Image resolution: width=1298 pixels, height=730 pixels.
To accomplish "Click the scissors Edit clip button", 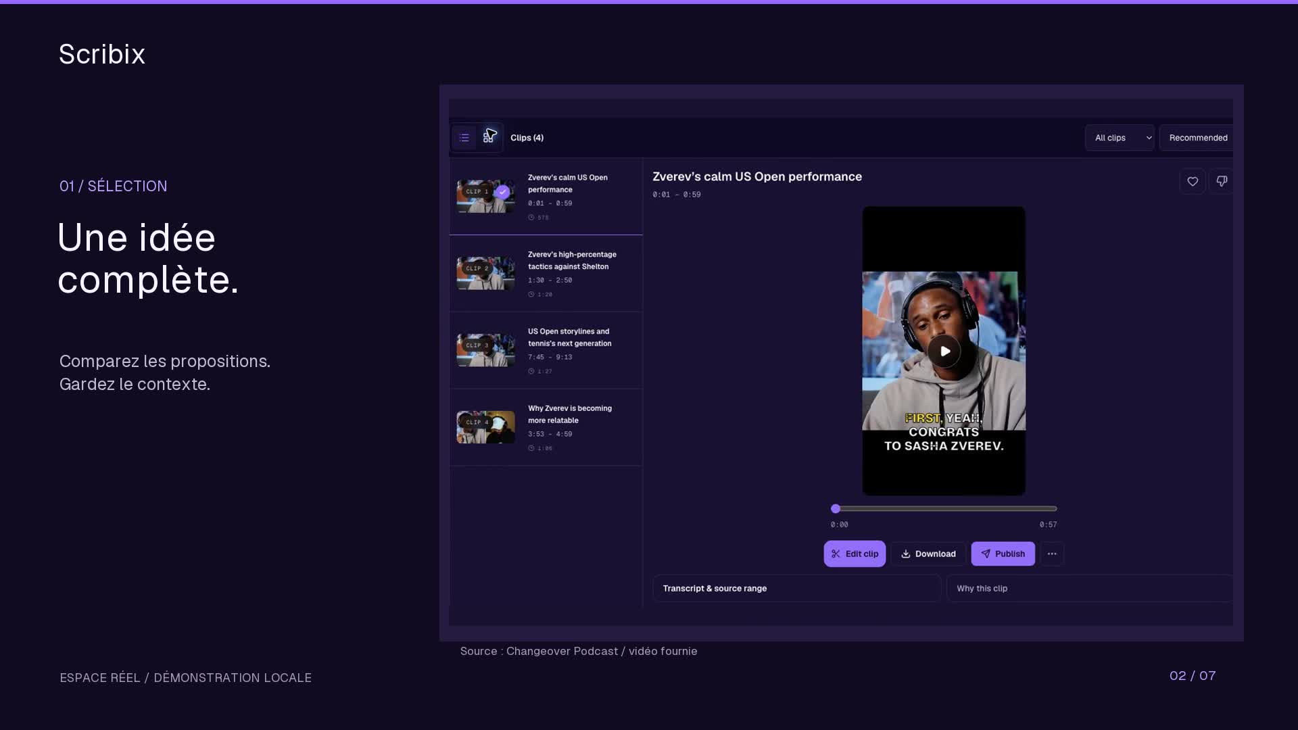I will point(855,554).
